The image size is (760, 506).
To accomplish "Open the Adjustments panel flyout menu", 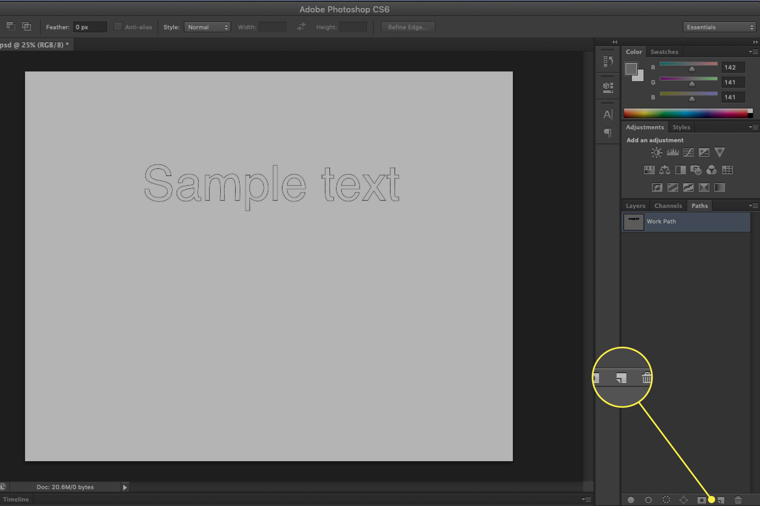I will coord(753,127).
